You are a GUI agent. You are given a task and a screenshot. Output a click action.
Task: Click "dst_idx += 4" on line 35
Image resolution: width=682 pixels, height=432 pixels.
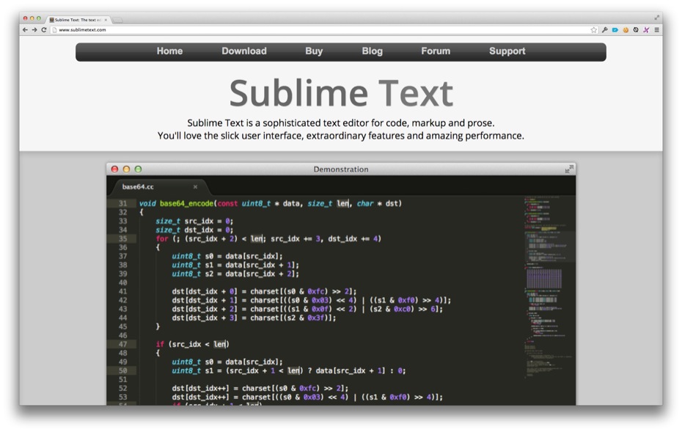click(352, 238)
